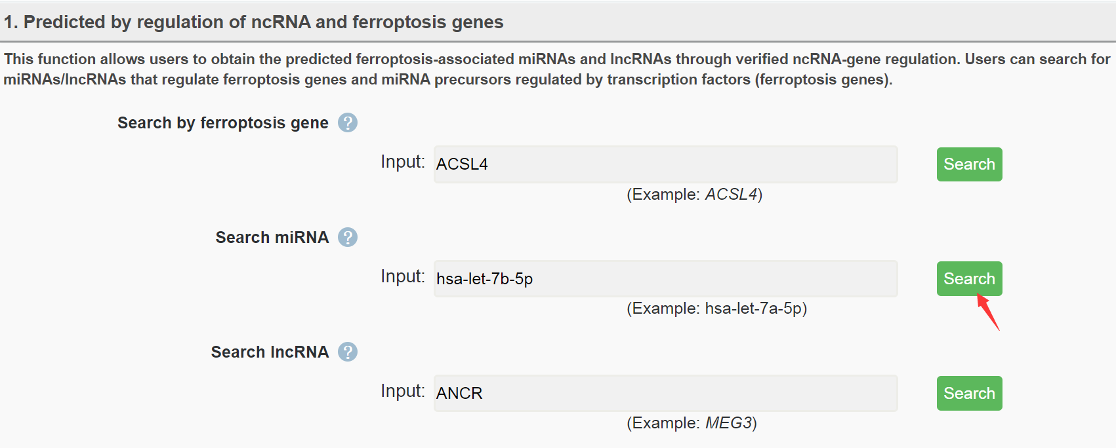Click the Search lncRNA label
The height and width of the screenshot is (448, 1116).
point(270,352)
